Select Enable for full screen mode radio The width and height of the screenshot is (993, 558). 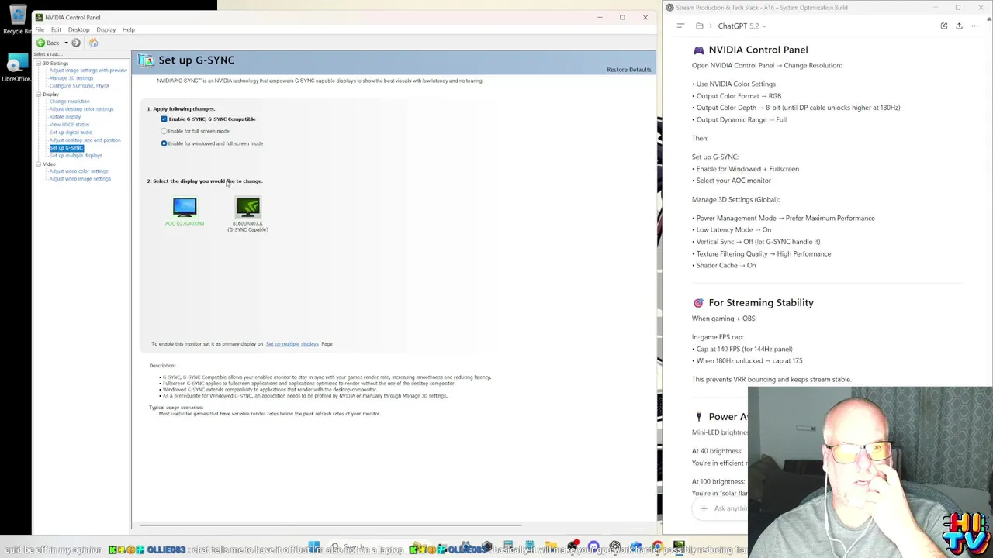(x=164, y=131)
